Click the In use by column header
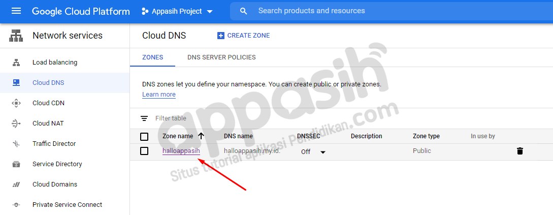The height and width of the screenshot is (215, 553). (483, 136)
